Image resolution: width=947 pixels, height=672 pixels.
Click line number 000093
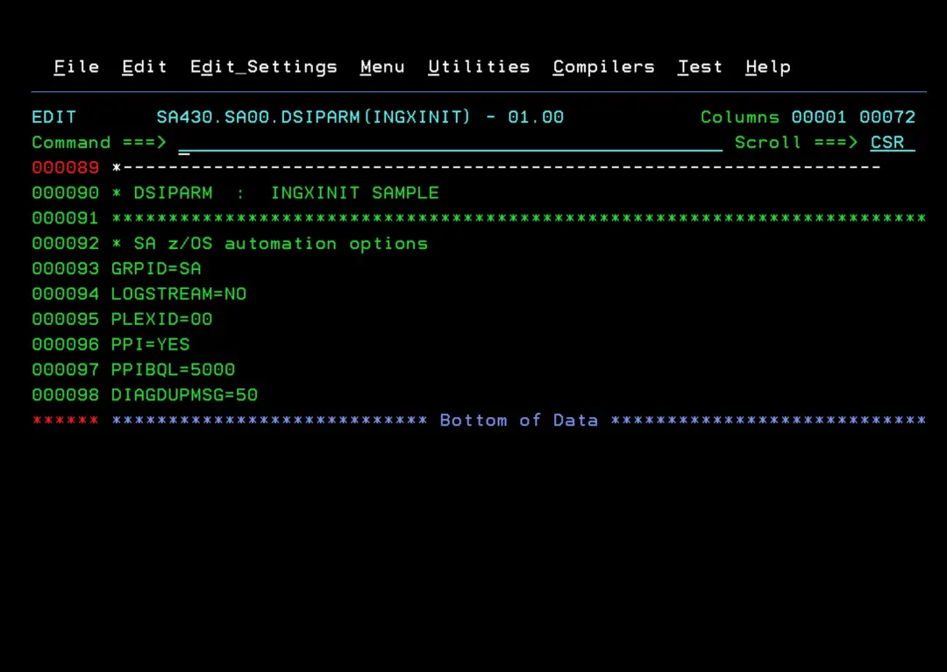pos(65,269)
